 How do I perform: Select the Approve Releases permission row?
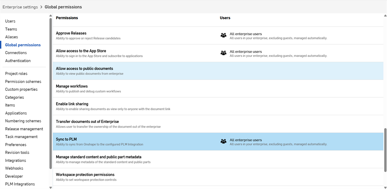coord(218,35)
